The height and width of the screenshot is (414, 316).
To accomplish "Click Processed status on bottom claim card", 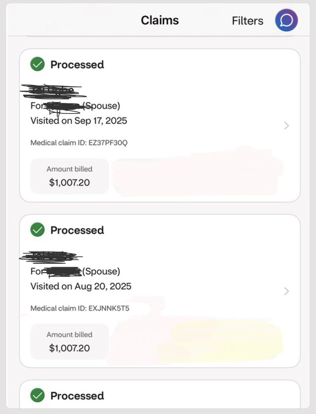I will 77,396.
